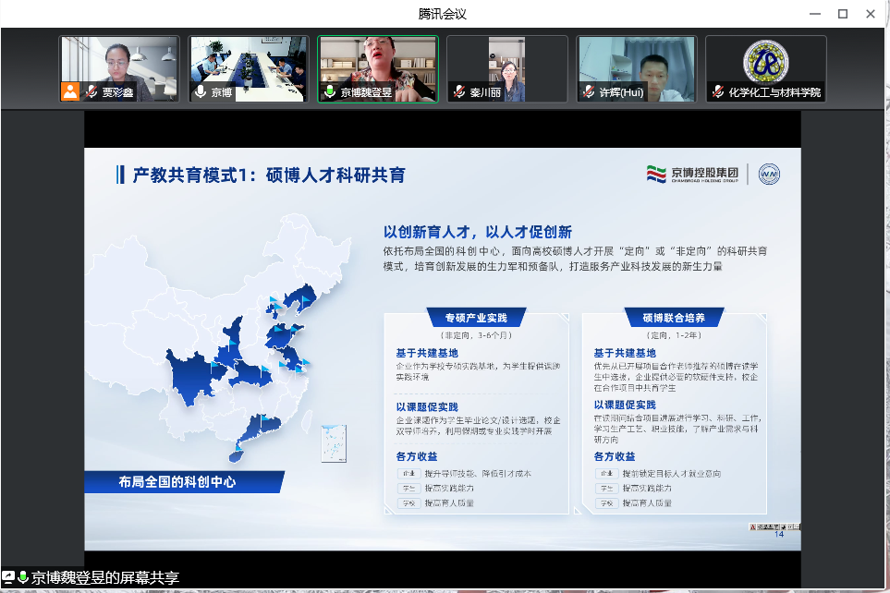Select 许辉(Hui)'s video thumbnail
Viewport: 890px width, 593px height.
pos(637,68)
